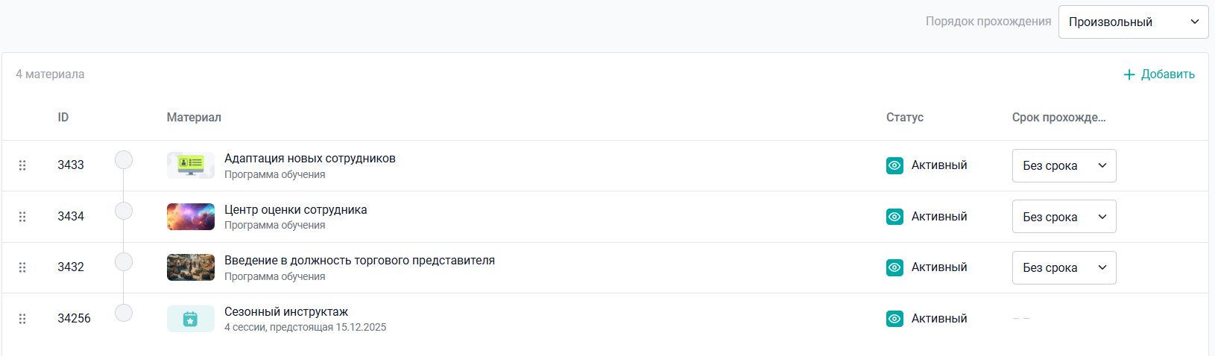Viewport: 1215px width, 356px height.
Task: Click calendar star icon of Сезонный инструктаж
Action: 191,319
